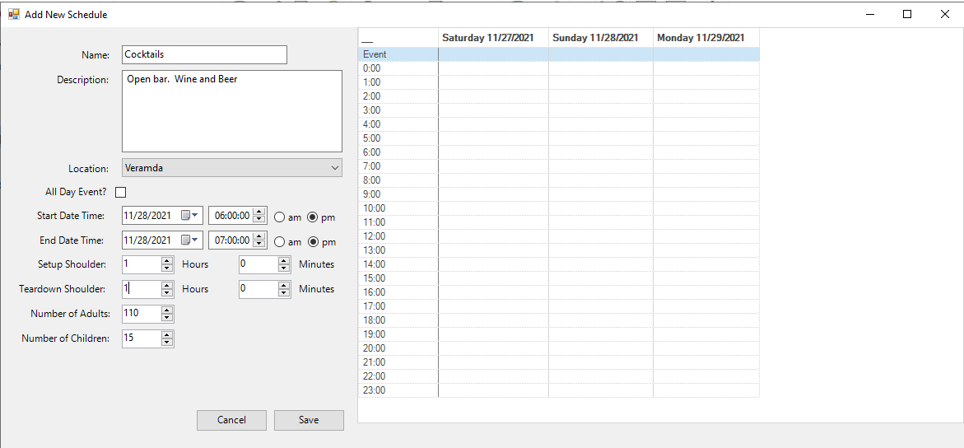964x448 pixels.
Task: Increase start time with spinner up arrow
Action: pyautogui.click(x=259, y=212)
